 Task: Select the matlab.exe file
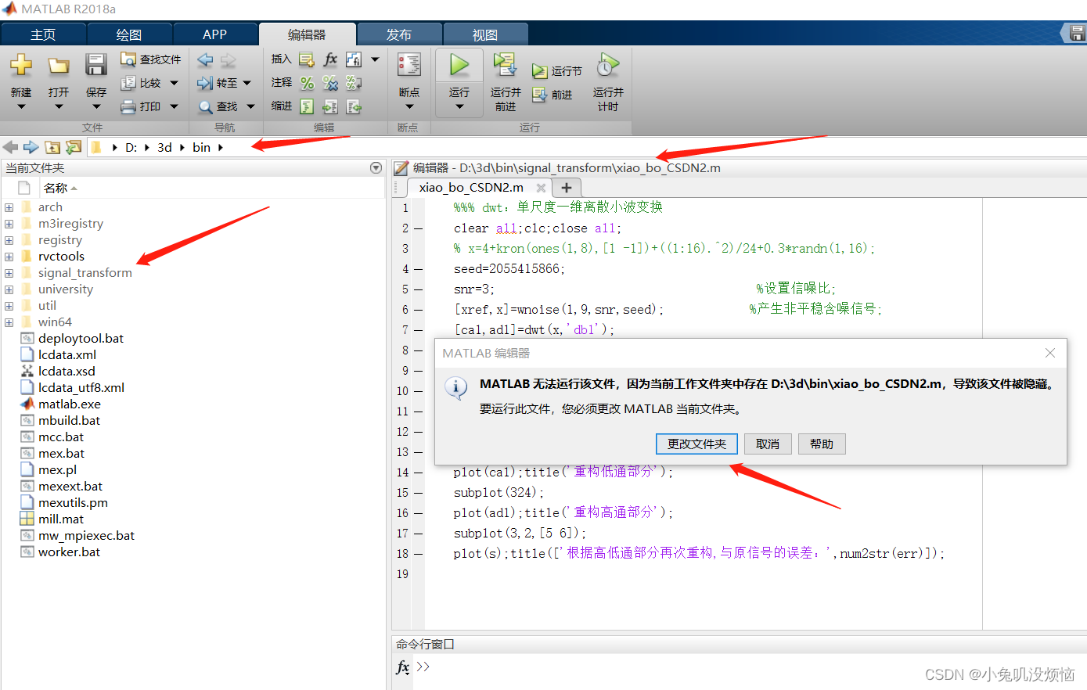tap(69, 404)
